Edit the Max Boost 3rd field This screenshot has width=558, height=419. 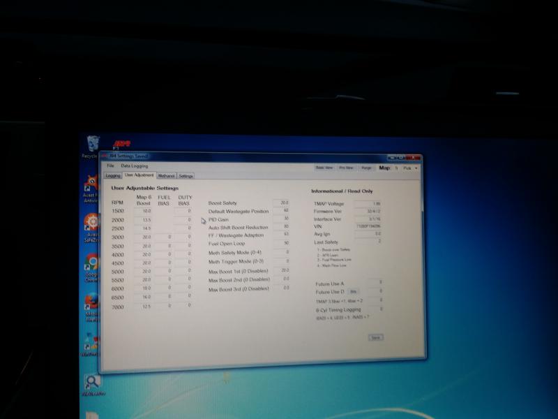281,288
